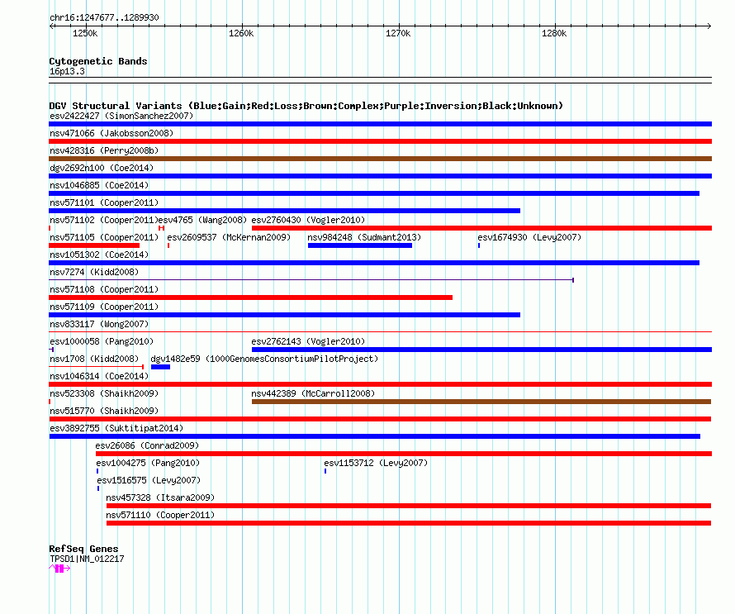The image size is (735, 614).
Task: Click the DGV Structural Variants track title
Action: pyautogui.click(x=306, y=106)
